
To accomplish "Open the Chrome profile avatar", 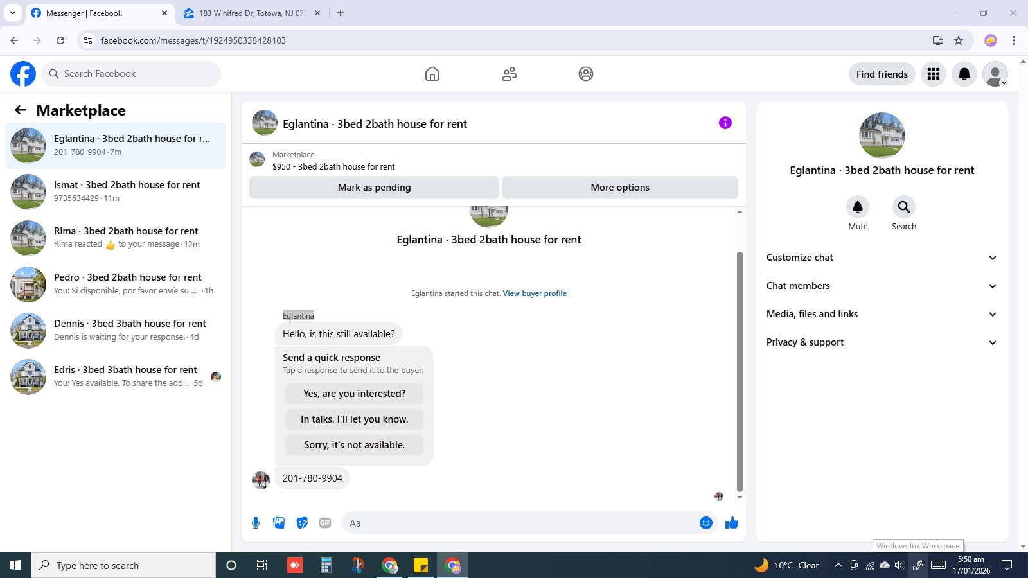I will [991, 40].
